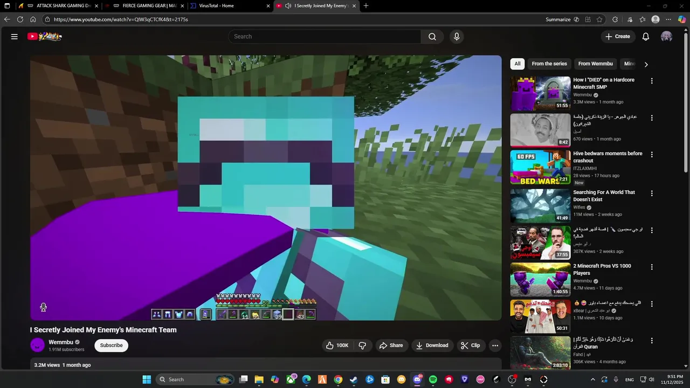
Task: Reload the page in the browser
Action: [x=20, y=19]
